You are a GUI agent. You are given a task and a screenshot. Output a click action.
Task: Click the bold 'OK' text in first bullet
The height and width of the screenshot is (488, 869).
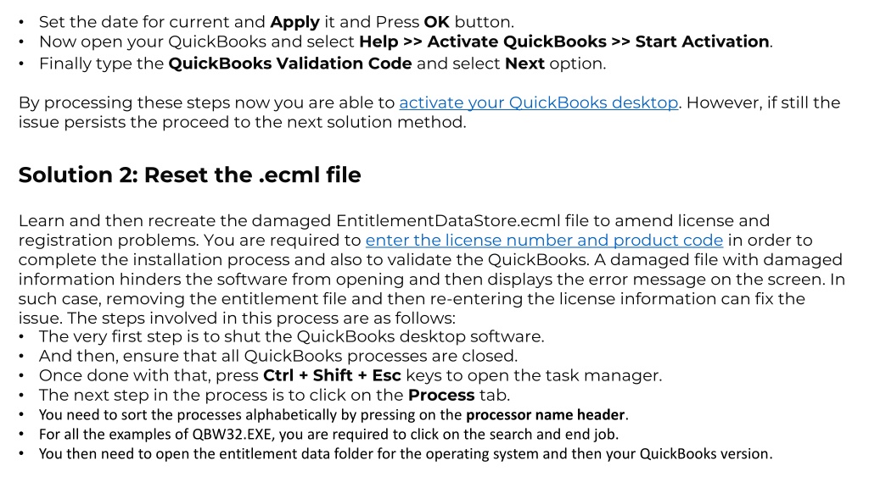[437, 22]
